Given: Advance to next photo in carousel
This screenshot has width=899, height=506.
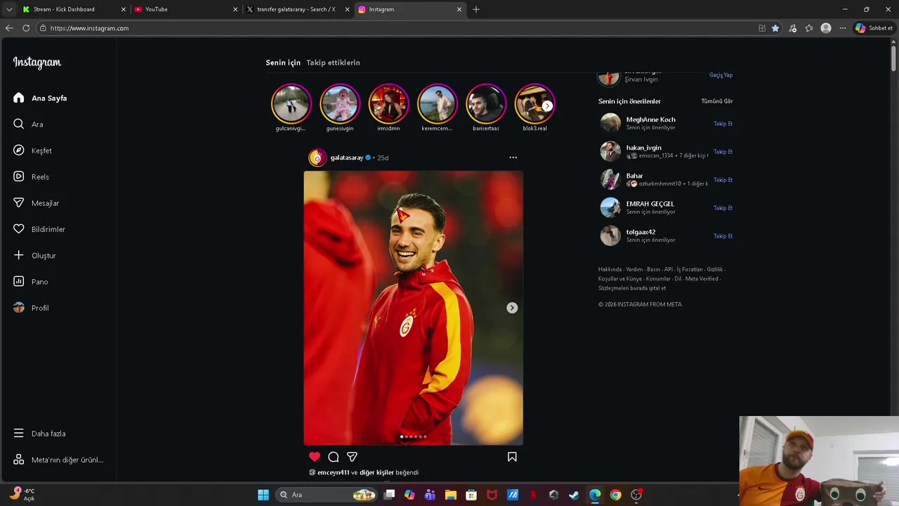Looking at the screenshot, I should (512, 308).
